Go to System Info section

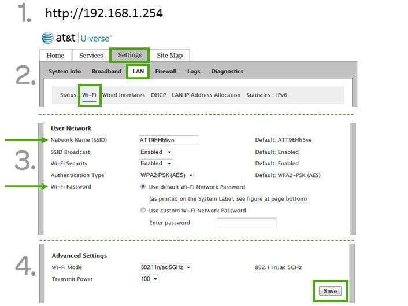(x=65, y=72)
